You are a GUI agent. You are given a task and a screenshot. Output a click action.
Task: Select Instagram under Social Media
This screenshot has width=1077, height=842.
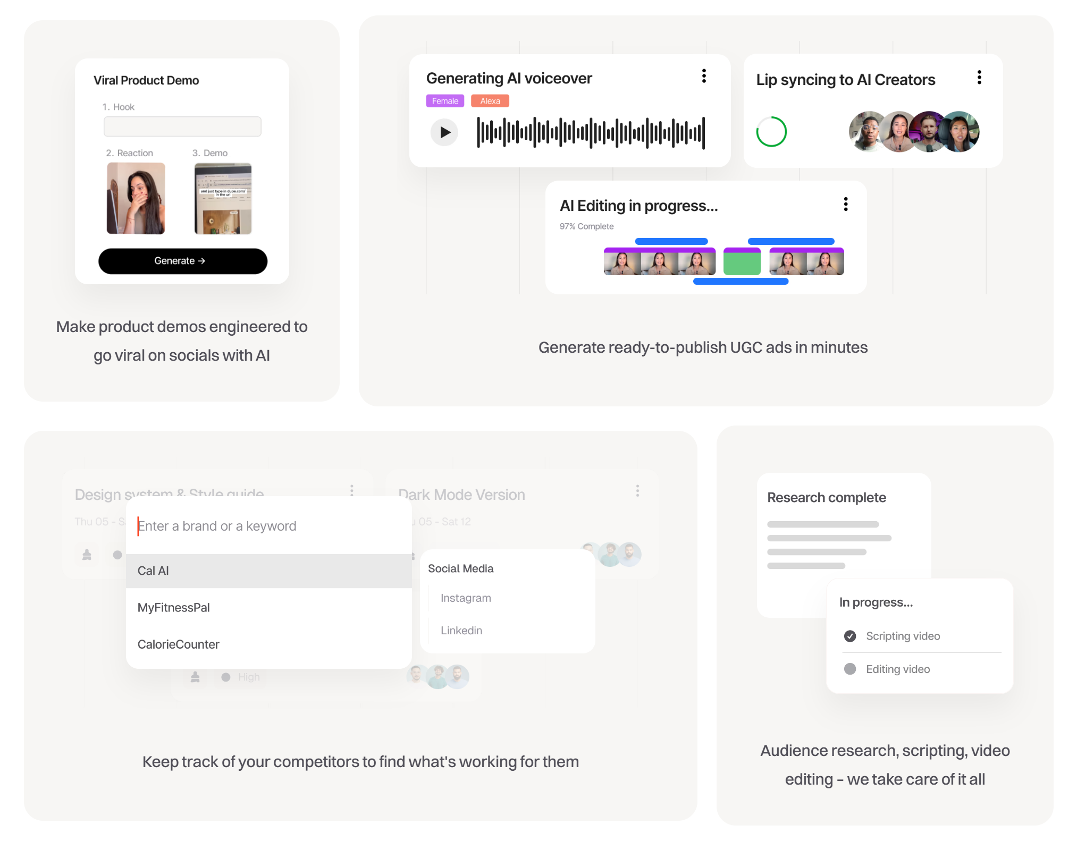click(466, 598)
